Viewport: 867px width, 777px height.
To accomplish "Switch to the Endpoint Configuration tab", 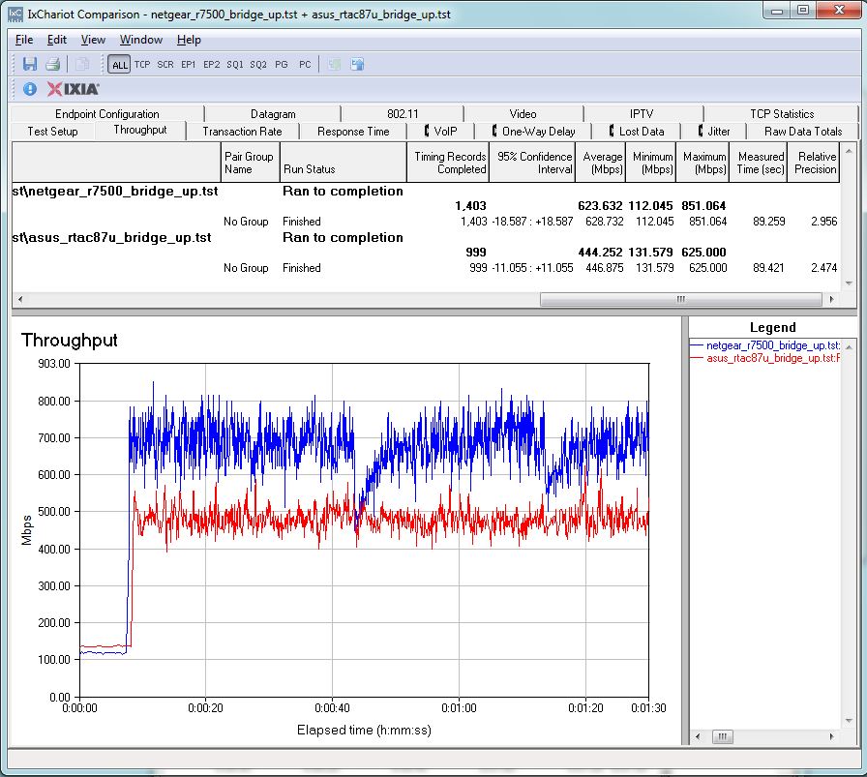I will pyautogui.click(x=107, y=114).
